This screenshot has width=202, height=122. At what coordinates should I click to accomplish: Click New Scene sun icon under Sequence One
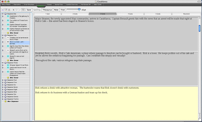click(8, 33)
